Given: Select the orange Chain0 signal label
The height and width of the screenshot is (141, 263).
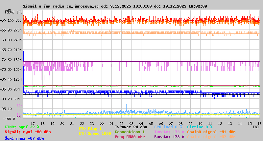Looking at the screenshot, I should (211, 132).
